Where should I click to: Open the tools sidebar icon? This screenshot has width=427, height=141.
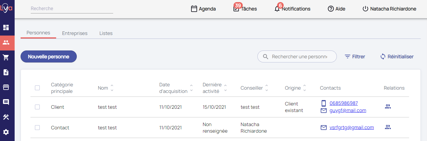[6, 117]
